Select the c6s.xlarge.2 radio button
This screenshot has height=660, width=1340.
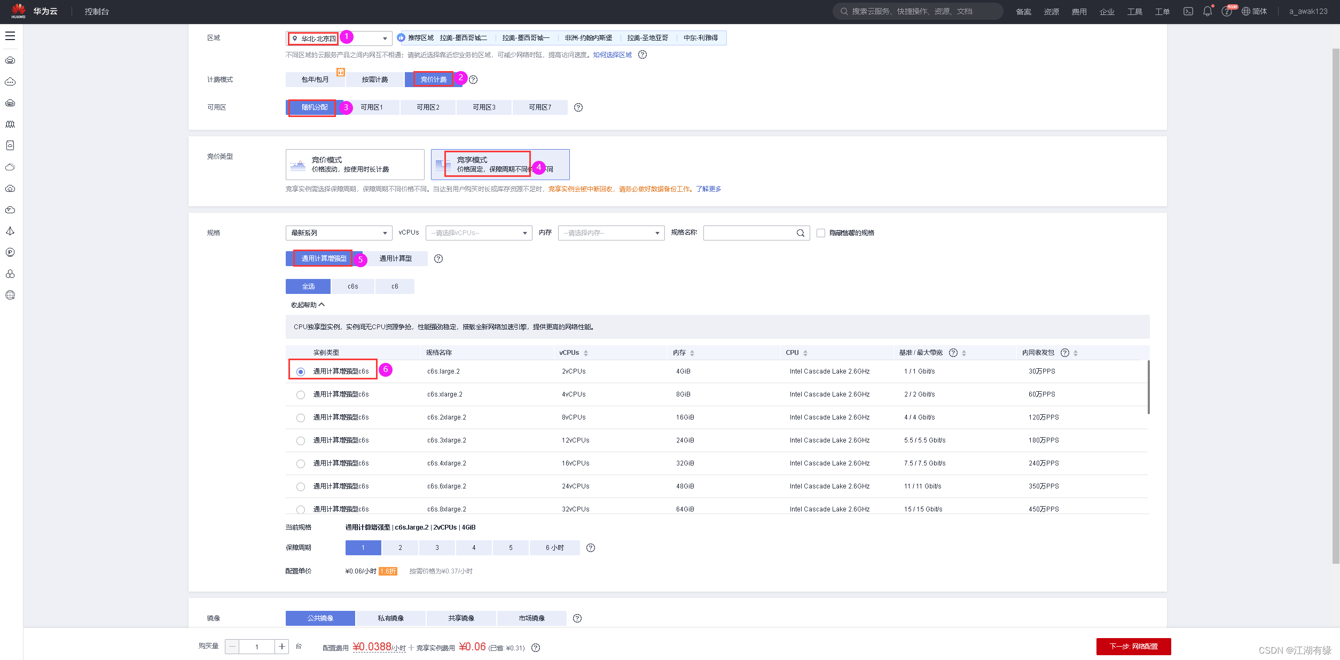pyautogui.click(x=301, y=395)
